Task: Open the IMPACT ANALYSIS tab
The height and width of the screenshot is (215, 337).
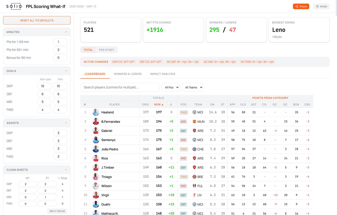Action: click(163, 74)
